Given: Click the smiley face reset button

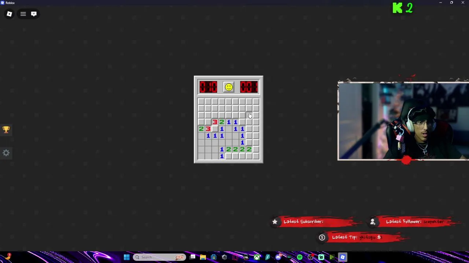Looking at the screenshot, I should point(229,87).
